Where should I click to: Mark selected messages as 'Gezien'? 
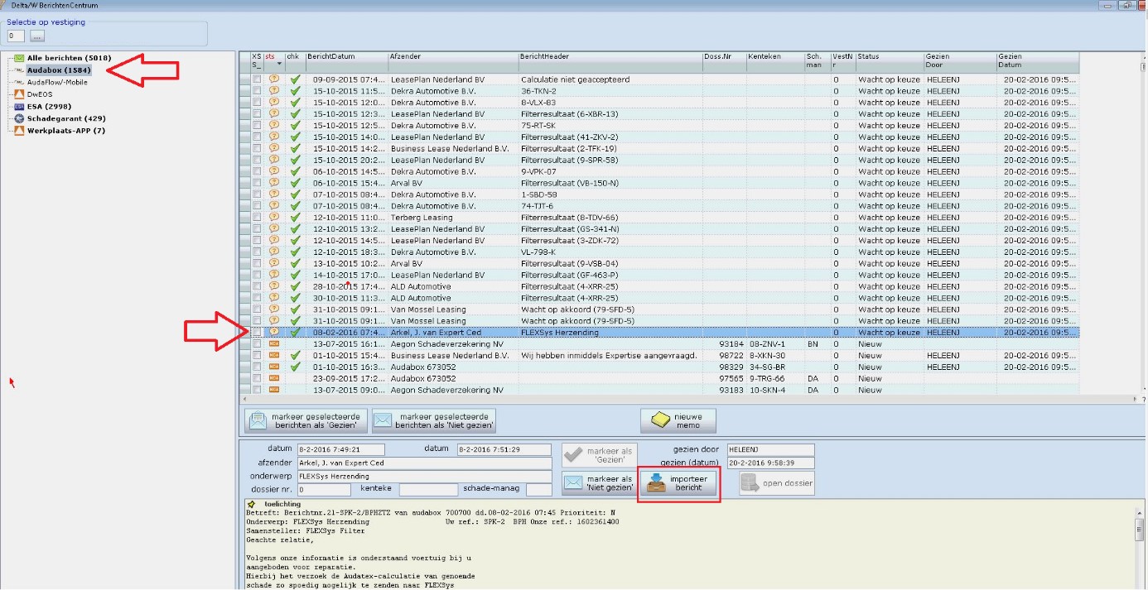click(x=306, y=420)
